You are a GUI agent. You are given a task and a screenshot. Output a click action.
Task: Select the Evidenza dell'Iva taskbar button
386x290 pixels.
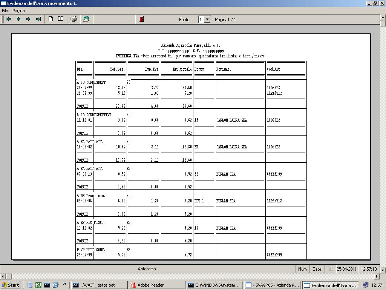point(330,285)
